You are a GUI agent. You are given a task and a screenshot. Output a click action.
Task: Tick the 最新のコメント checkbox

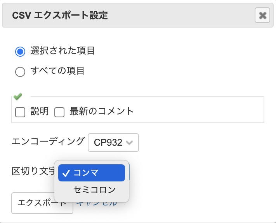click(x=59, y=112)
